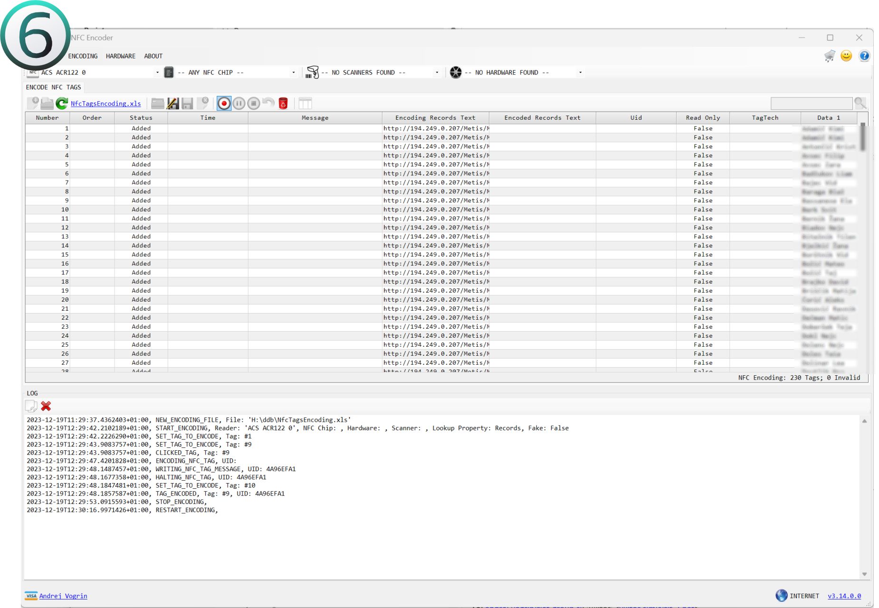Open the HARDWARE menu
The width and height of the screenshot is (879, 608).
click(120, 56)
